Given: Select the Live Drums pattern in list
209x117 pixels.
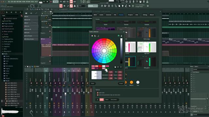Looking at the screenshot, I should (31, 36).
